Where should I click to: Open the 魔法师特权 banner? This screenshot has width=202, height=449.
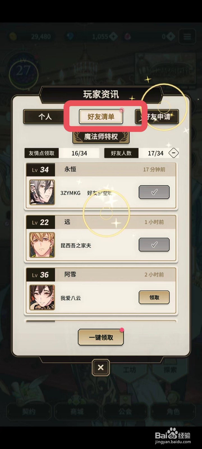pos(101,137)
